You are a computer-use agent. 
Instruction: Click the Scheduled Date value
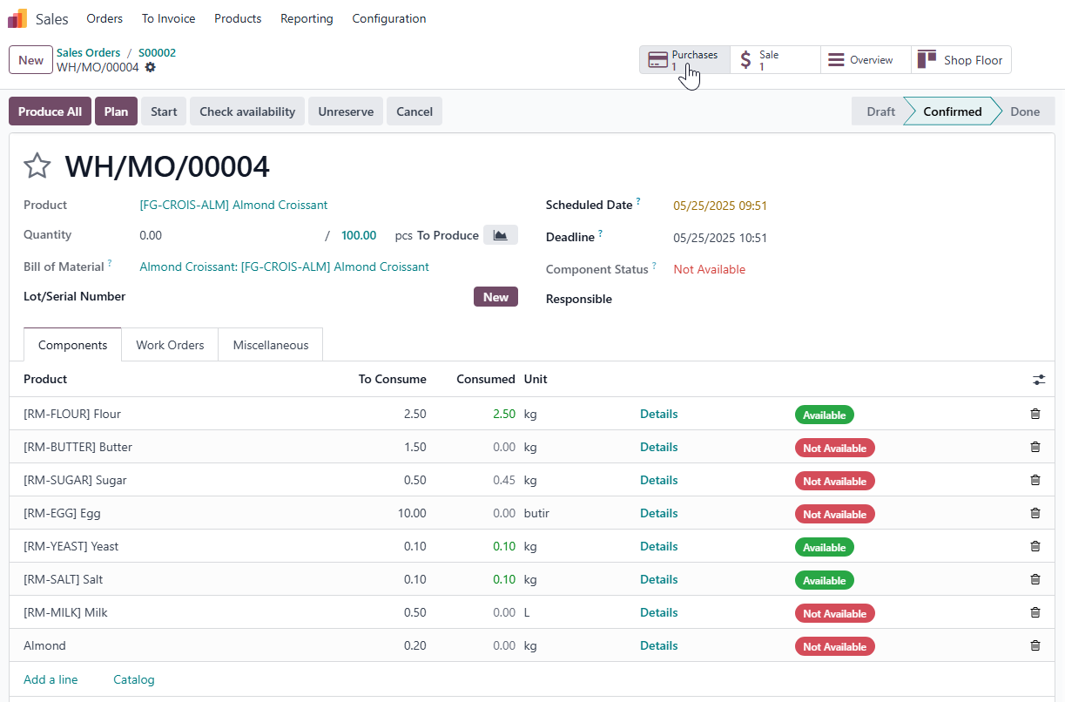click(x=720, y=206)
